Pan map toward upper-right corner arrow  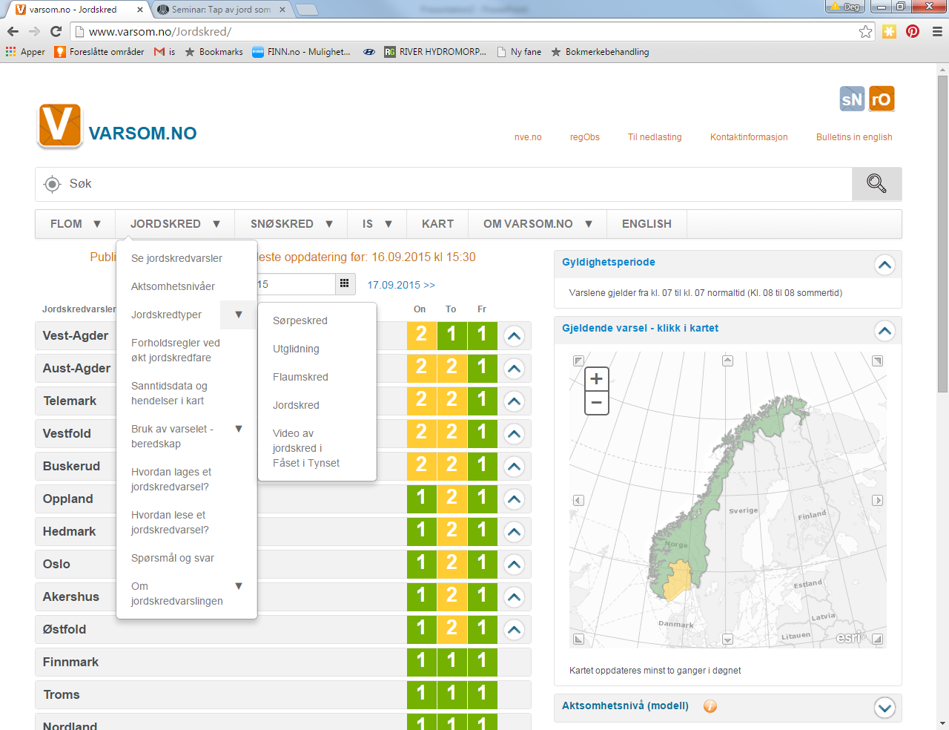pyautogui.click(x=878, y=361)
